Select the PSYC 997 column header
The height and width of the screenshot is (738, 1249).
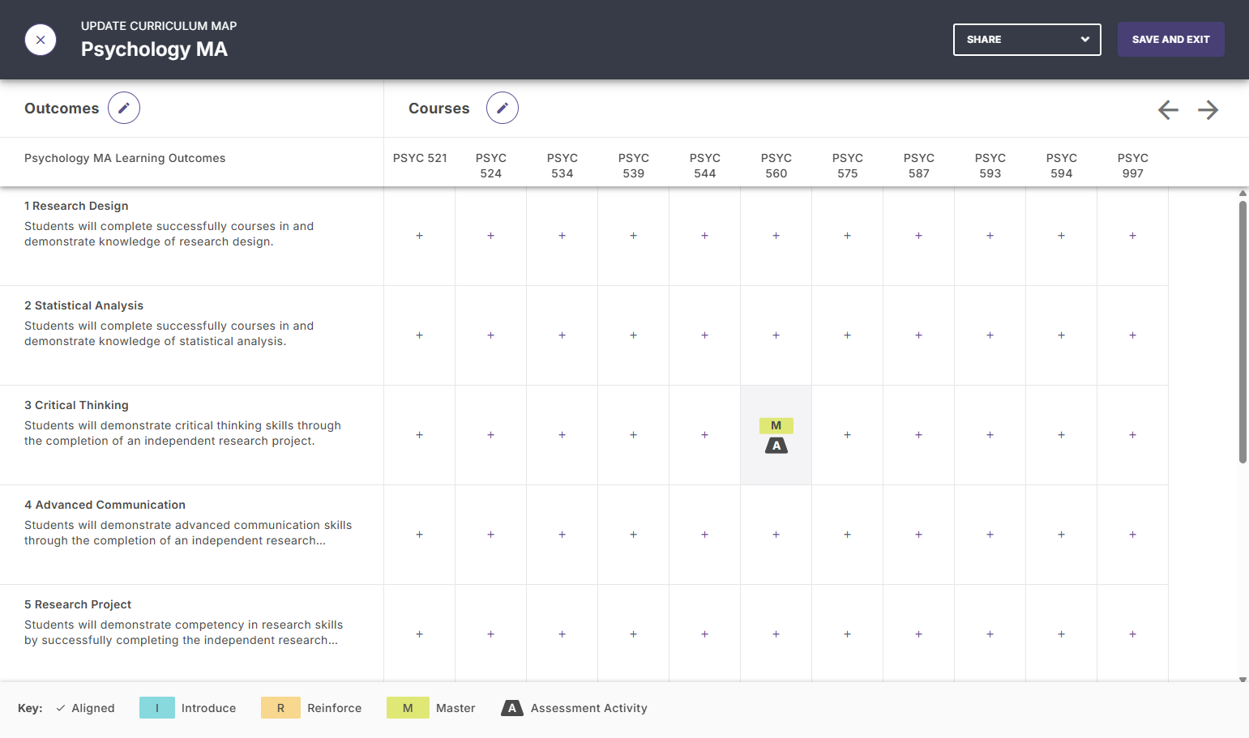click(x=1133, y=165)
